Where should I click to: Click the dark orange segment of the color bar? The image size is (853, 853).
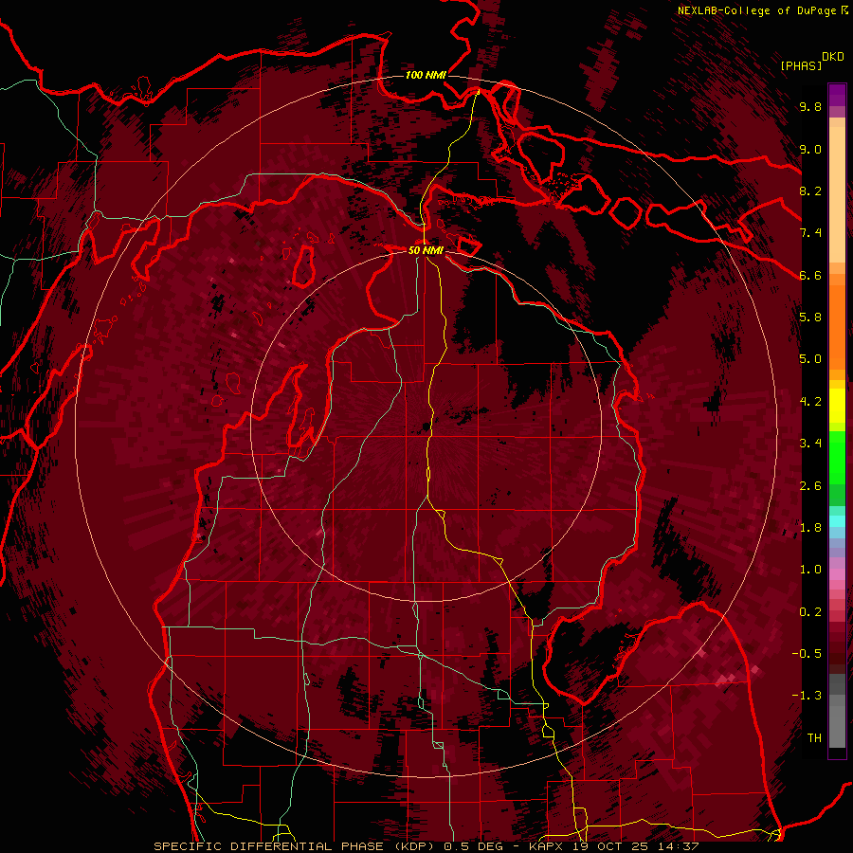coord(837,326)
